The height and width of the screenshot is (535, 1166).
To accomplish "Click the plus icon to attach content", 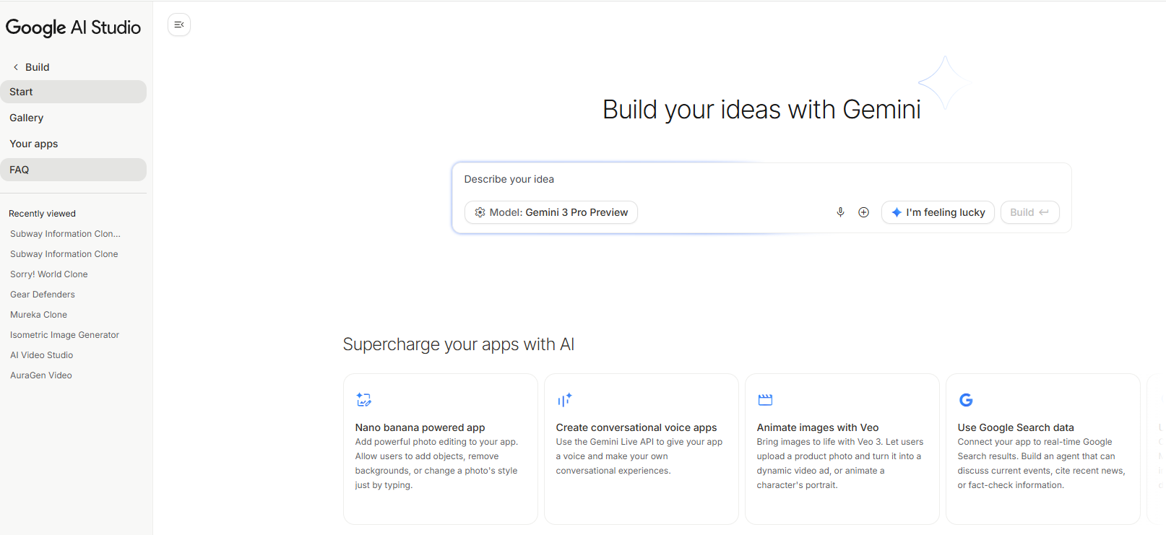I will pyautogui.click(x=863, y=212).
